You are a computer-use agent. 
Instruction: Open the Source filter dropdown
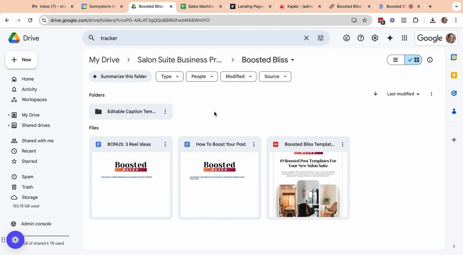point(275,76)
